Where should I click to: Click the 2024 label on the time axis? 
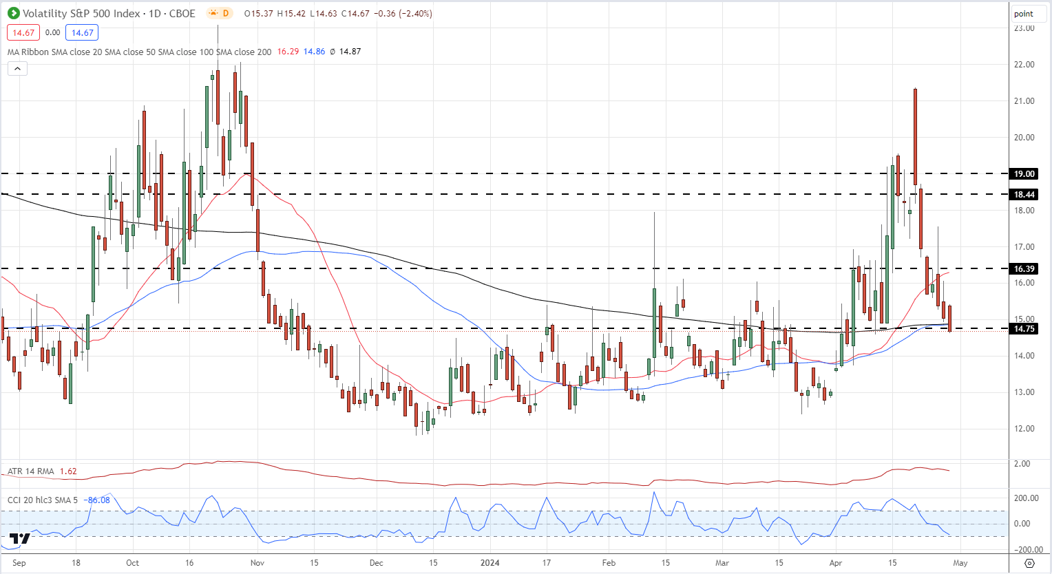[490, 563]
